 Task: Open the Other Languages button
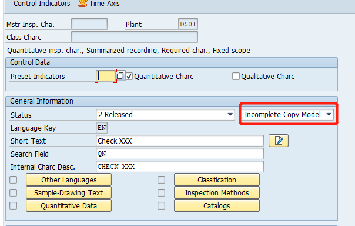(69, 180)
